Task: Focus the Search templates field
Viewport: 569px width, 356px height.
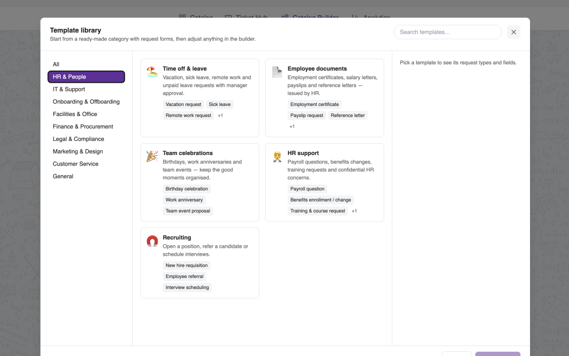Action: (x=447, y=32)
